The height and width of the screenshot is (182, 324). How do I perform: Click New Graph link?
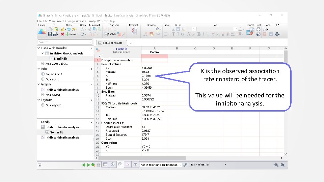pos(53,95)
